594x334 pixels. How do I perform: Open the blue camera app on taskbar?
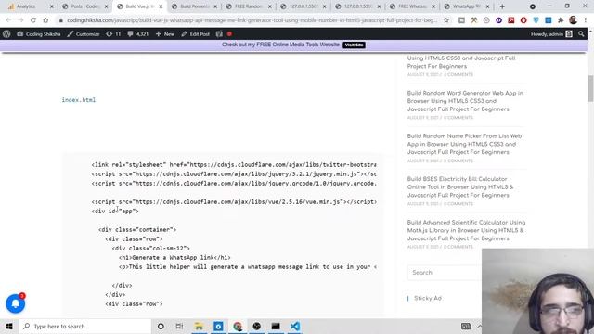pos(218,326)
